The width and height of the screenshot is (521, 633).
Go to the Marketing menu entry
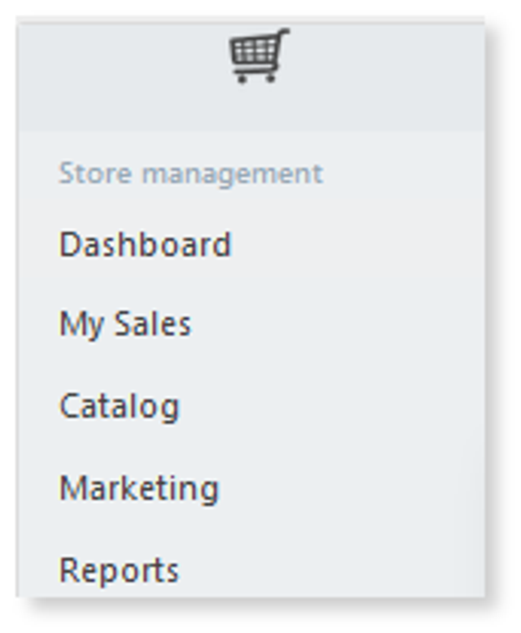pos(139,489)
